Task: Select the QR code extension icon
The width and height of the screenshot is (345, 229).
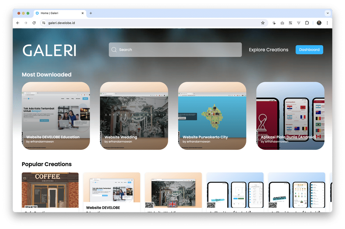Action: (290, 23)
